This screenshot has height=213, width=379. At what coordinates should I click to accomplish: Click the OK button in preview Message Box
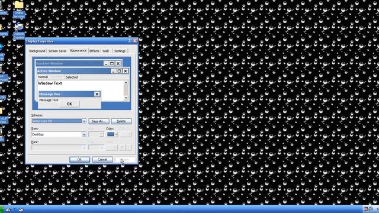pos(69,104)
